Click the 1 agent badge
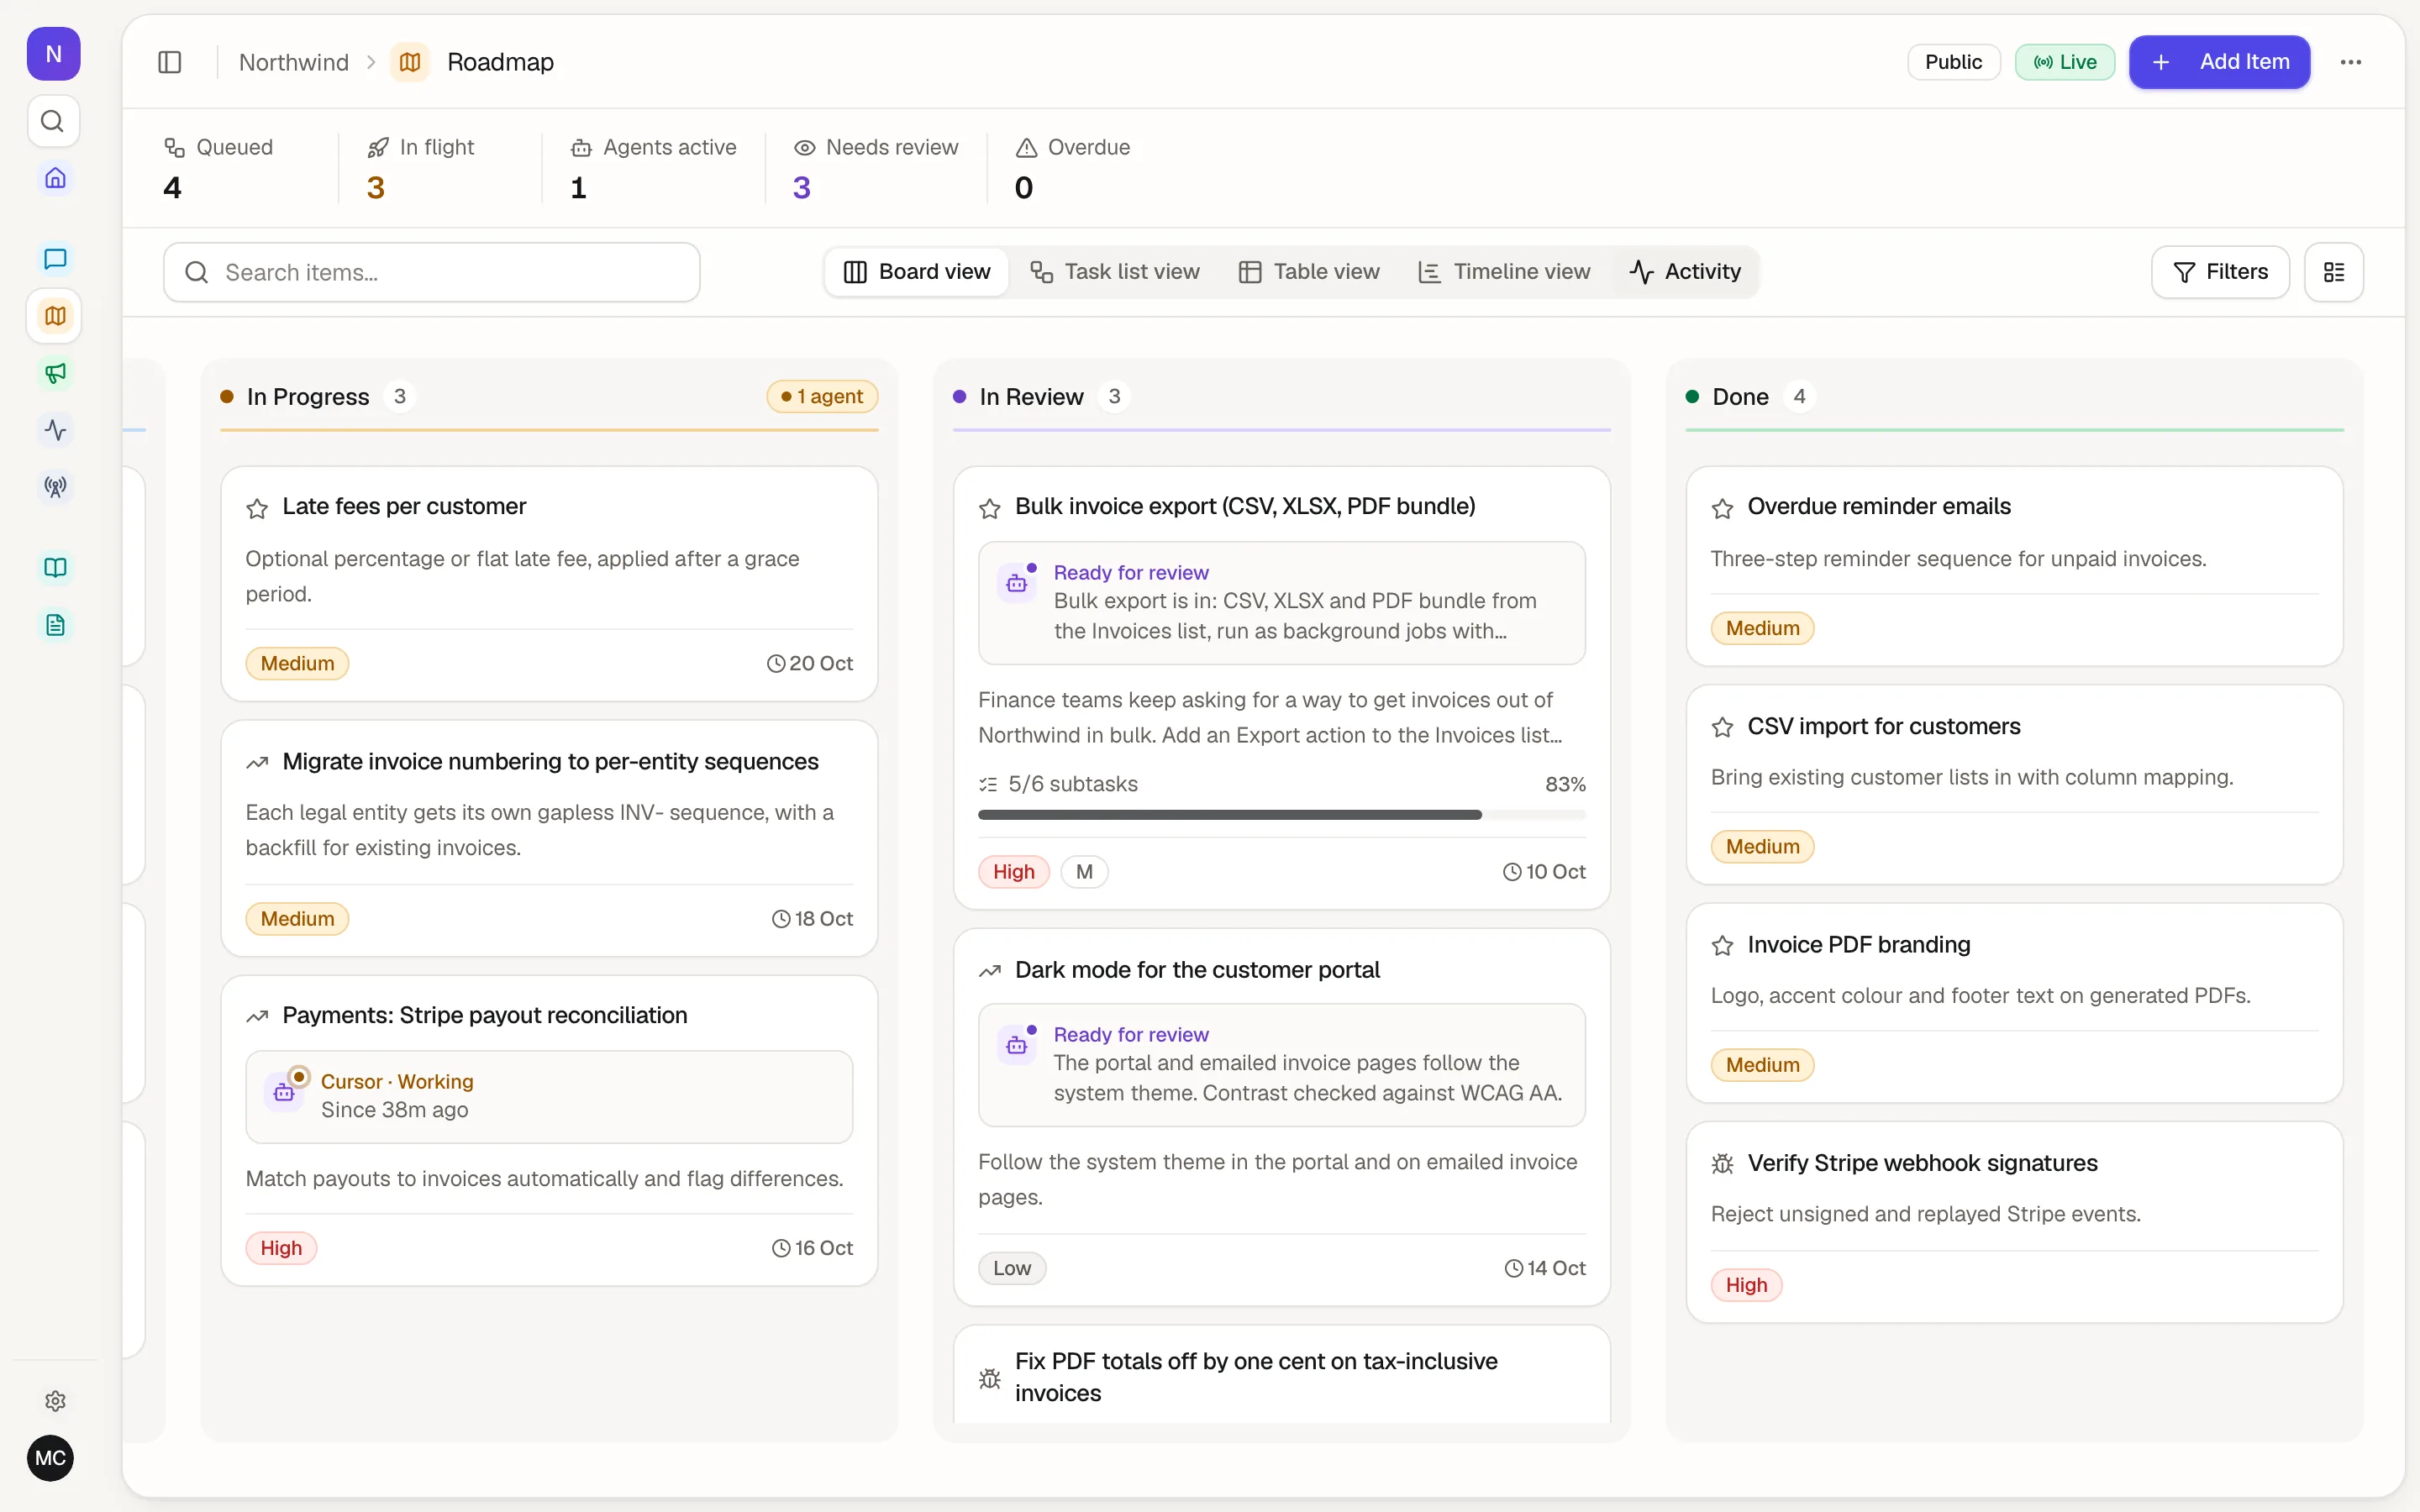Image resolution: width=2420 pixels, height=1512 pixels. click(822, 397)
